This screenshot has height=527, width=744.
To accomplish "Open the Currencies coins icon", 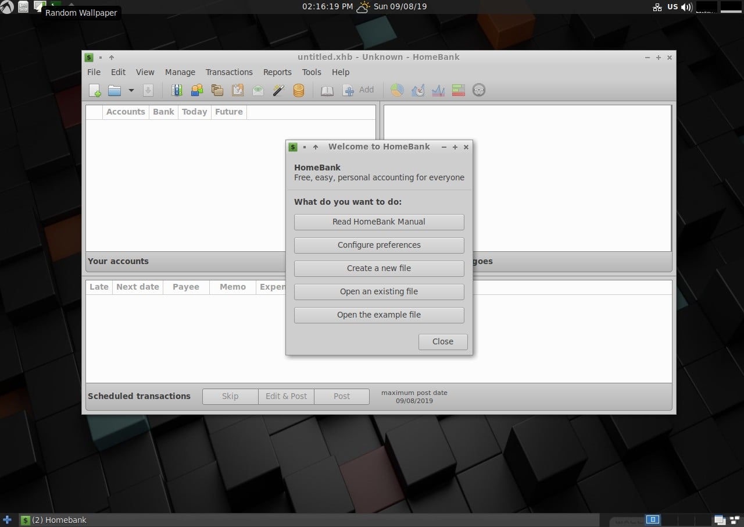I will (x=299, y=90).
